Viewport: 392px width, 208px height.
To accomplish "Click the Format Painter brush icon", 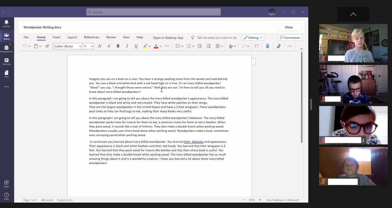I will 47,46.
